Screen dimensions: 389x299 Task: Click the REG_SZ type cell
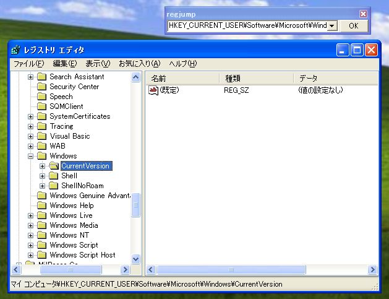(x=236, y=90)
